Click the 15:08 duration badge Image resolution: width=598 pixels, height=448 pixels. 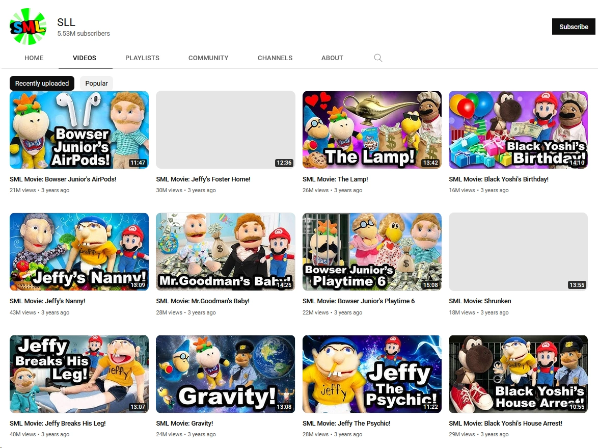point(430,285)
